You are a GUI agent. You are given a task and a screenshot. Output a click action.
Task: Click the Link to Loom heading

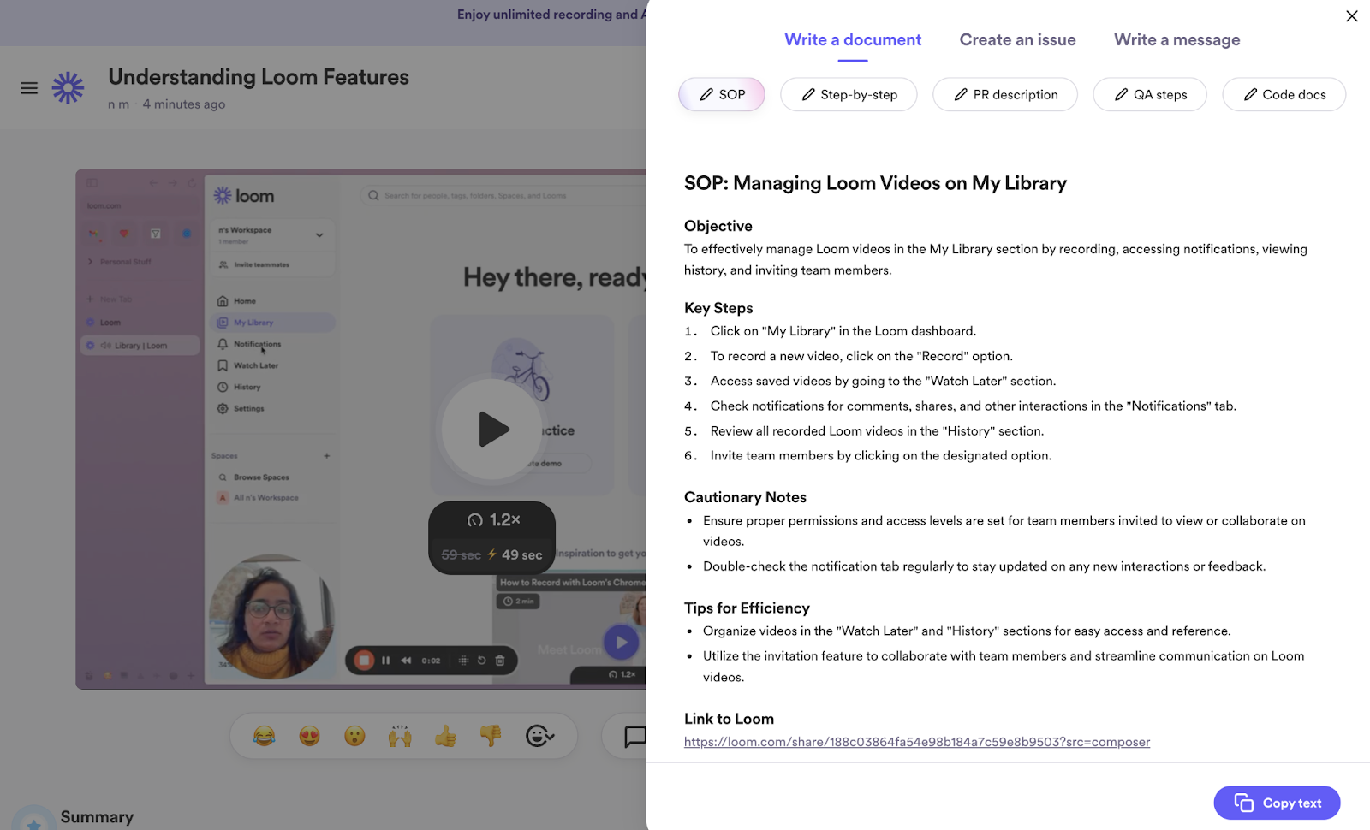tap(729, 719)
